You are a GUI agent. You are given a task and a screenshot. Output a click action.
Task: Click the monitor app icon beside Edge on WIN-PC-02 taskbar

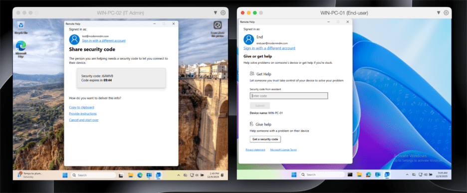149,175
